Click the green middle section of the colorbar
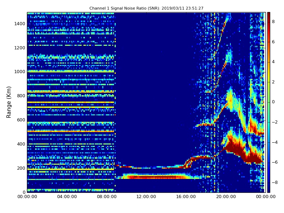Screen dimensions: 284x213 pos(269,102)
